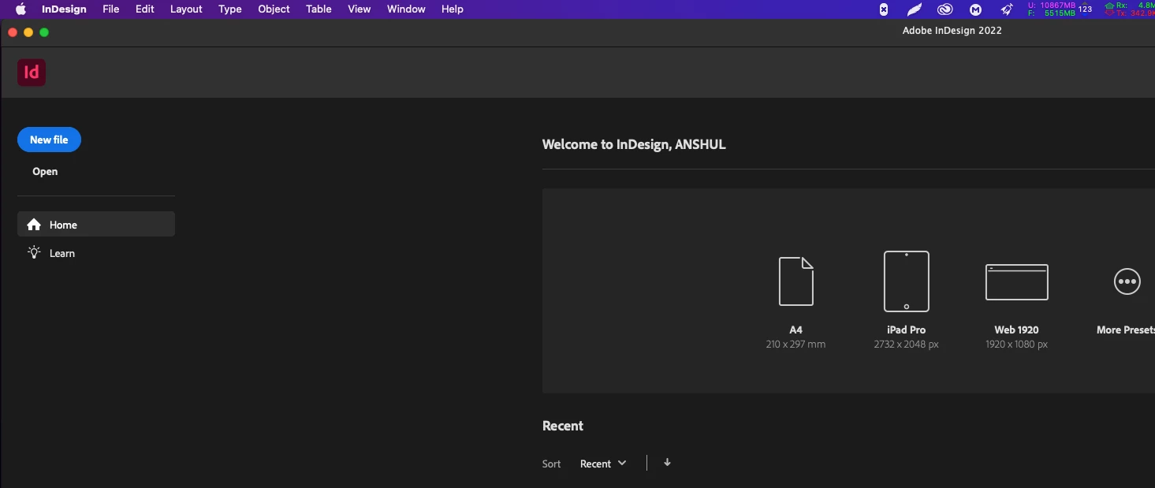Open the Edit menu

pos(145,9)
